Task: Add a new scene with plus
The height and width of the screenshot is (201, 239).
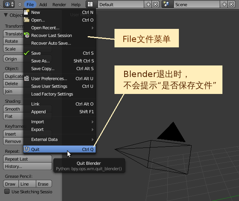Action: pos(224,4)
